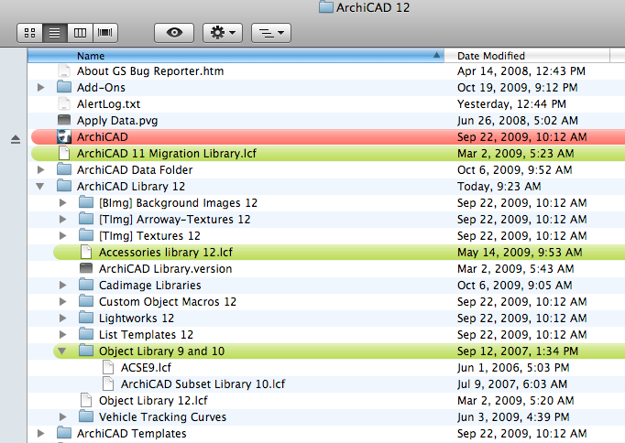
Task: Click the ArchiCAD Data Folder icon
Action: click(64, 169)
